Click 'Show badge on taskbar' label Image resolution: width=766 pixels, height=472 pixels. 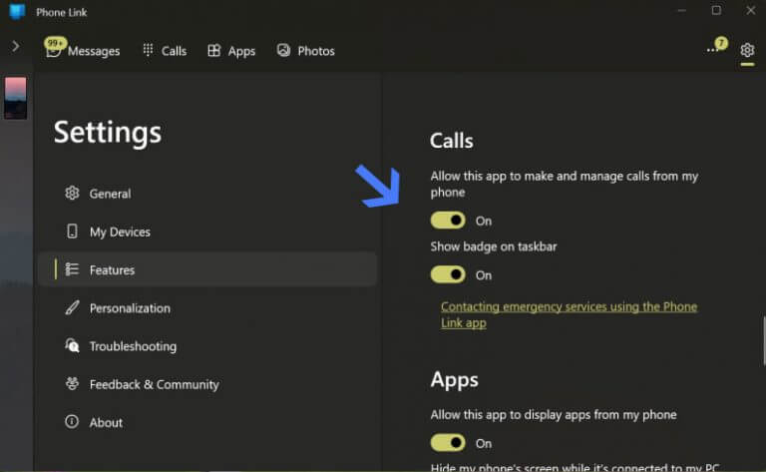tap(494, 246)
